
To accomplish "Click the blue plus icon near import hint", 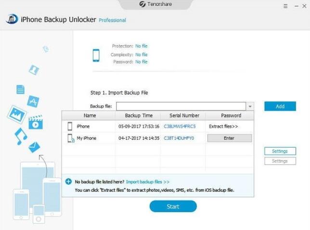I will (68, 181).
